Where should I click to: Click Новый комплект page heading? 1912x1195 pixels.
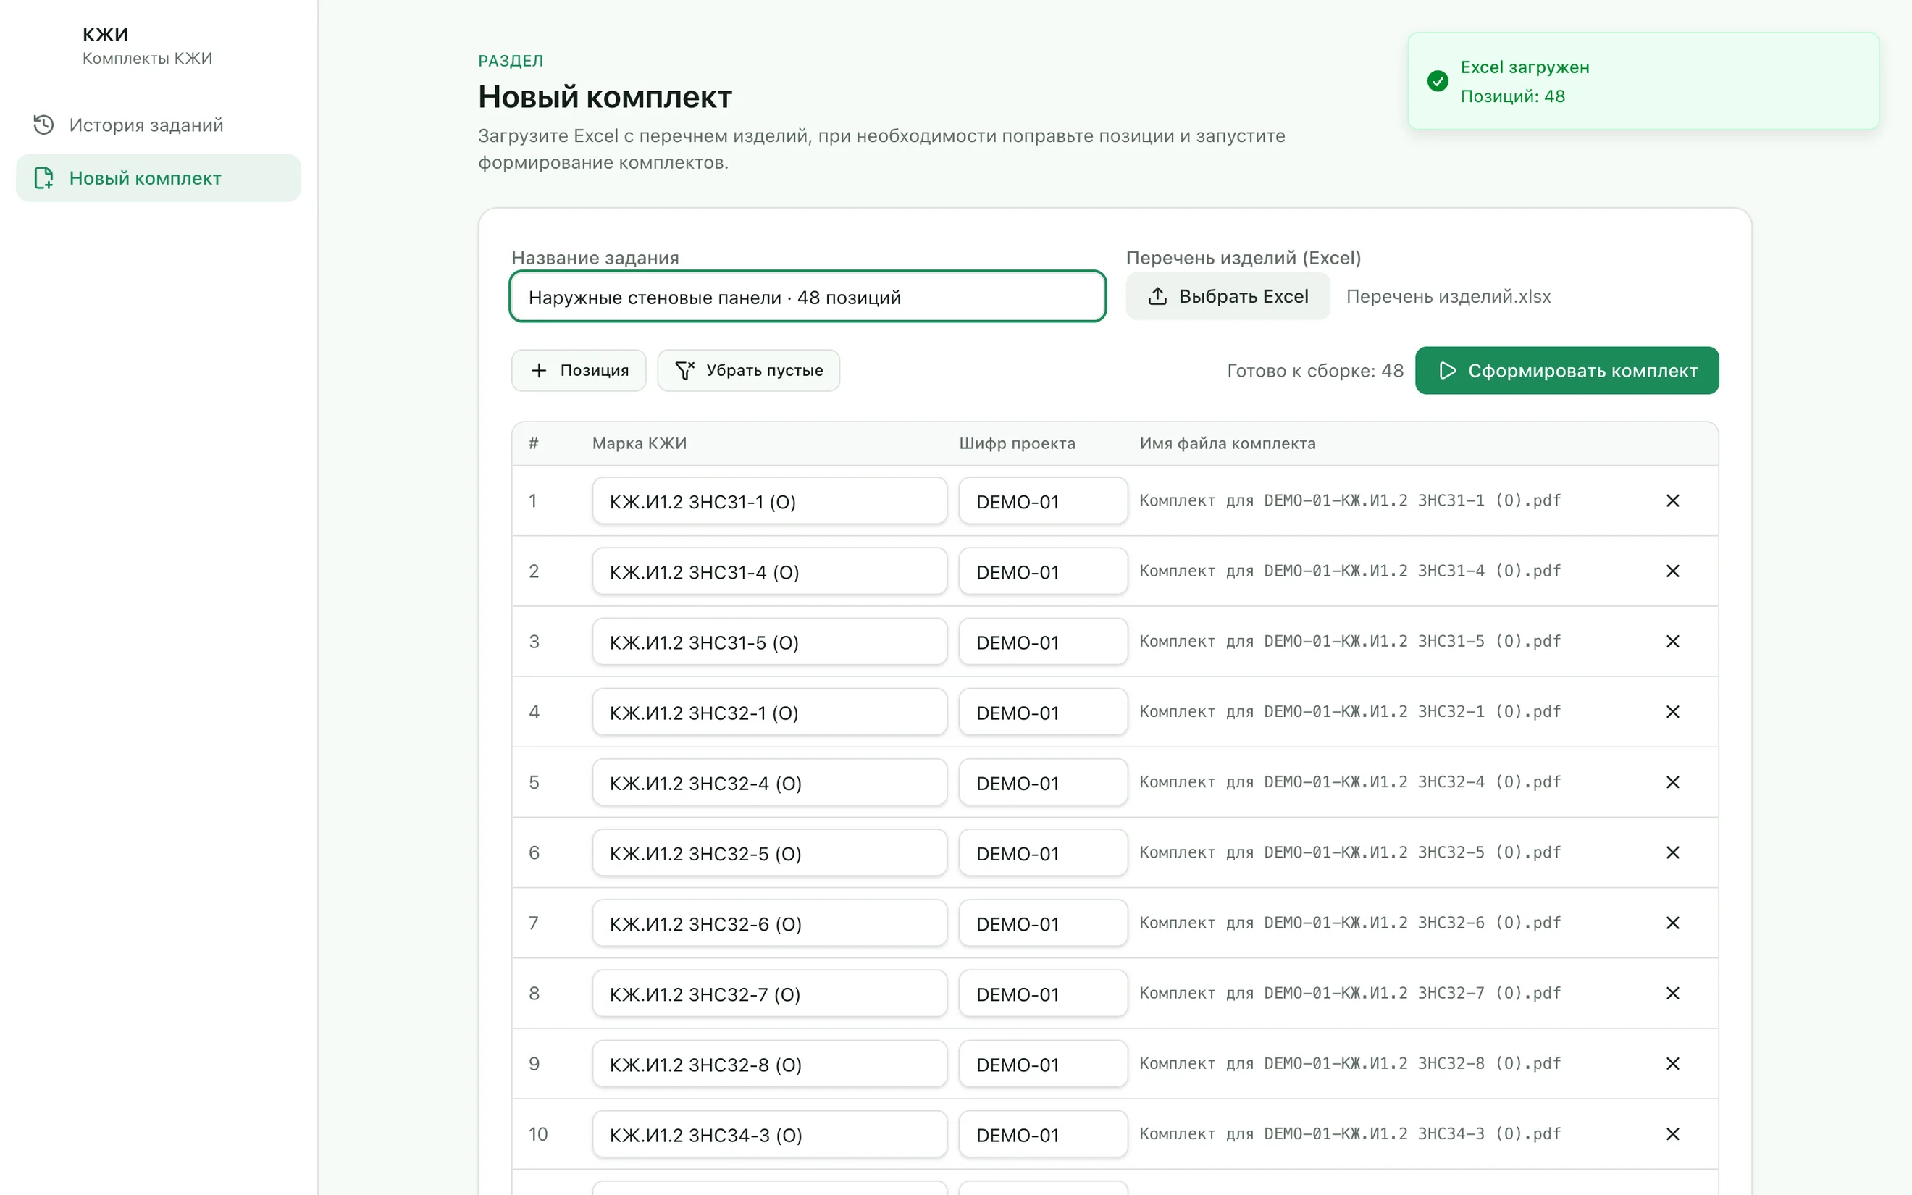click(x=605, y=96)
